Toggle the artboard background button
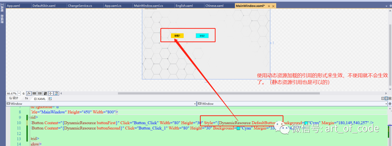This screenshot has width=392, height=146. [x=45, y=93]
